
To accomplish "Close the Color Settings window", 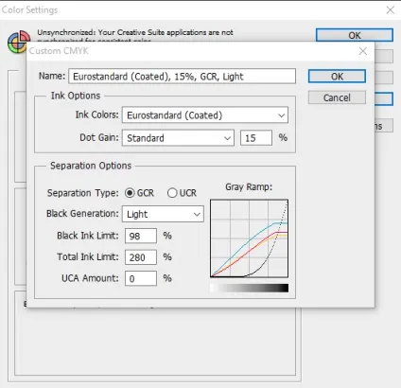I will click(391, 9).
